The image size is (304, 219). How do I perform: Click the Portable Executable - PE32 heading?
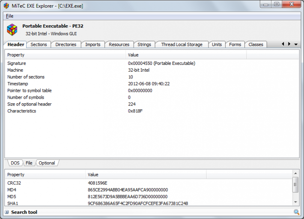coord(53,26)
